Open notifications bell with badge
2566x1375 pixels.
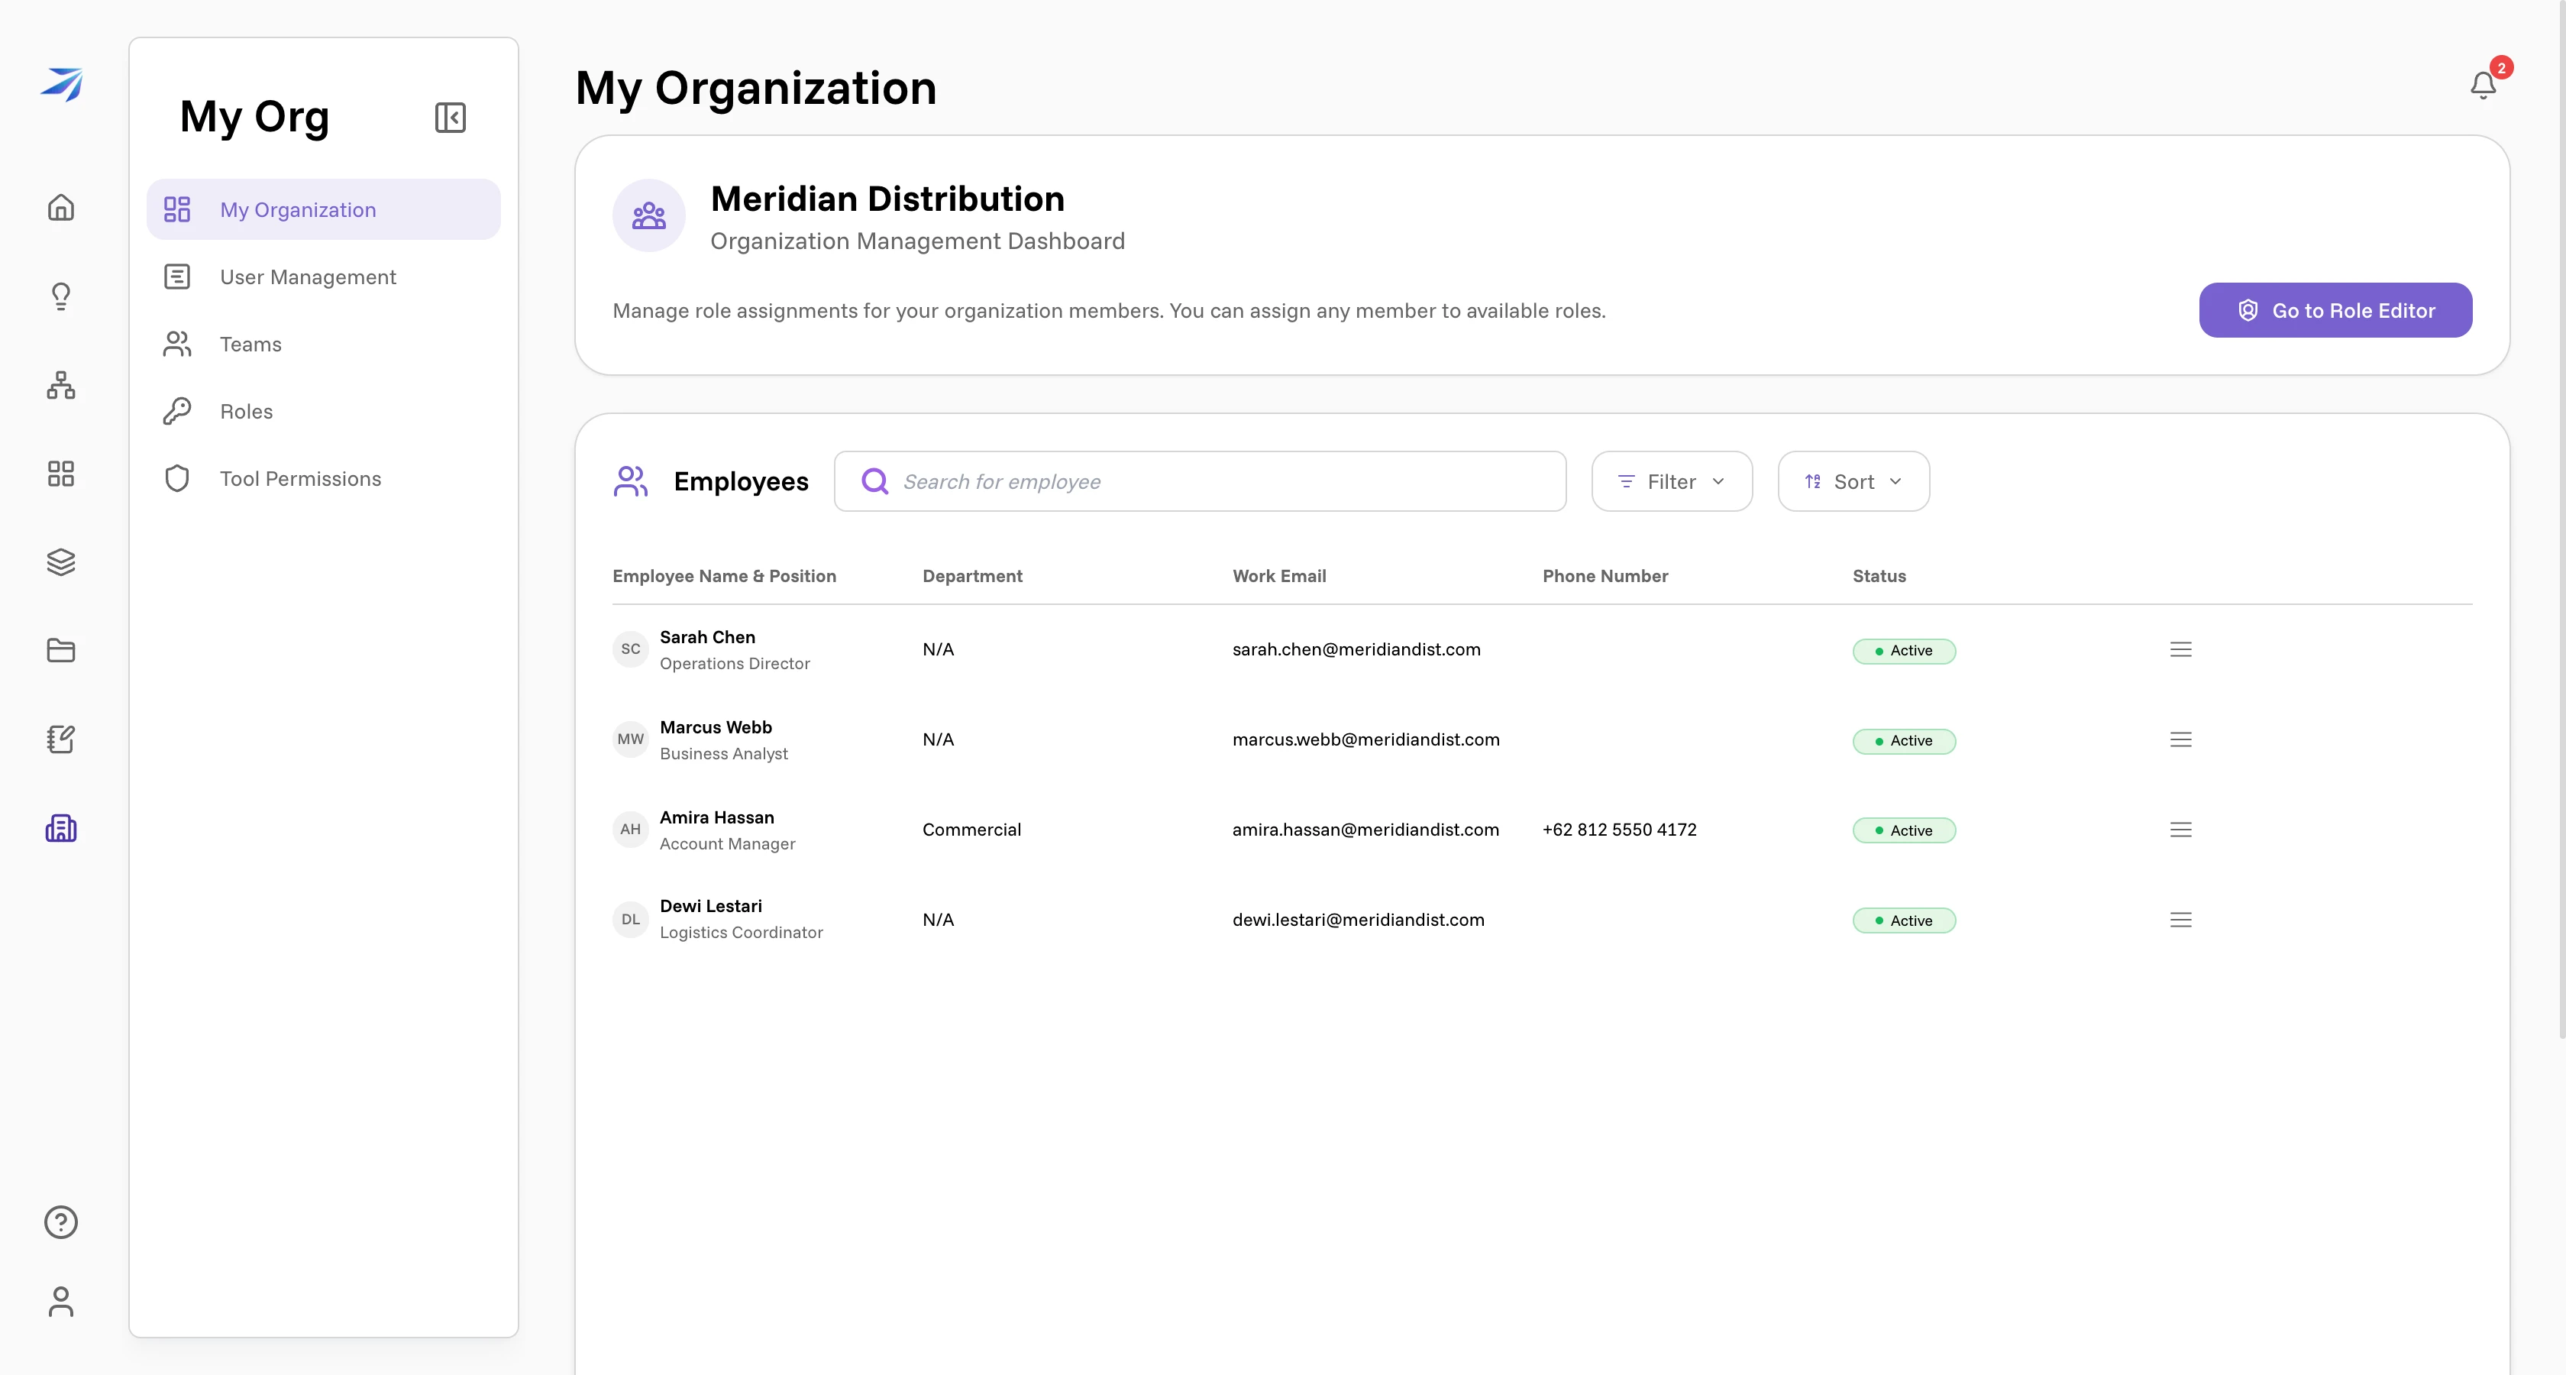point(2484,86)
